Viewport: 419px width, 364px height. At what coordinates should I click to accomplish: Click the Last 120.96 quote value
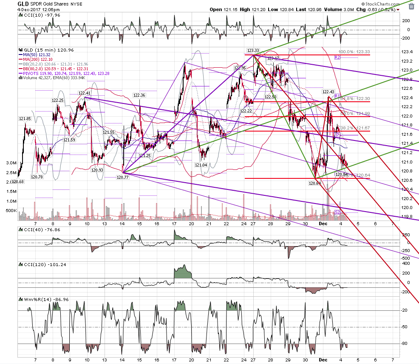click(x=309, y=10)
